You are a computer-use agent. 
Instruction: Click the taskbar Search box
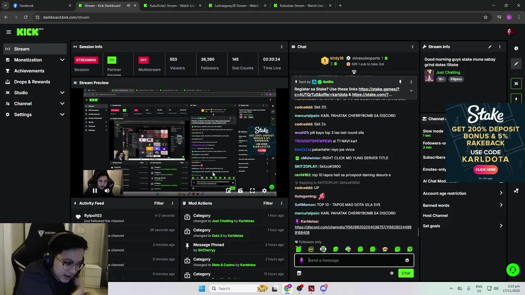(239, 288)
